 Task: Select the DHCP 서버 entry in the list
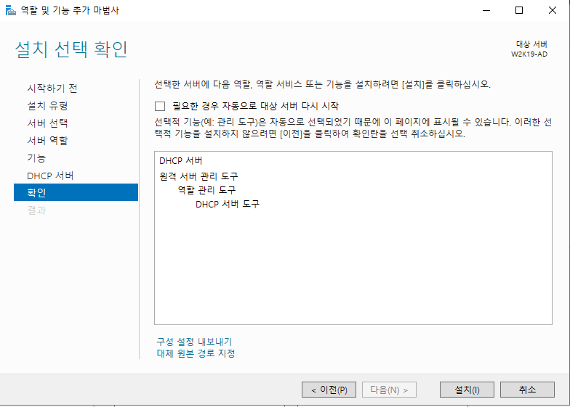click(180, 161)
